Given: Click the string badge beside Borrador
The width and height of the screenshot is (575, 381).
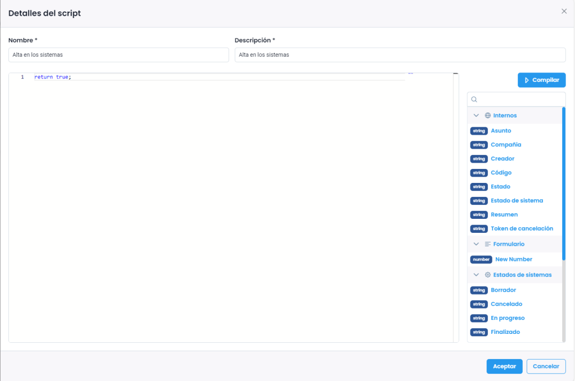Looking at the screenshot, I should click(478, 290).
